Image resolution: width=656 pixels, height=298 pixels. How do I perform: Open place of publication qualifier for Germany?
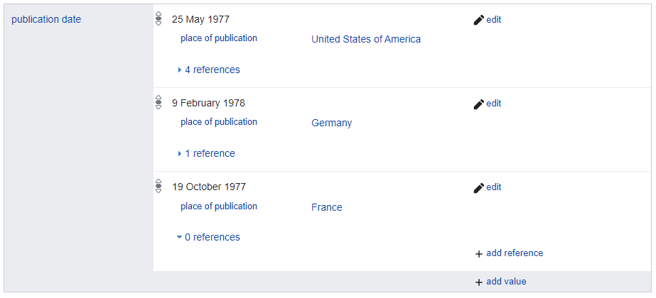point(219,121)
